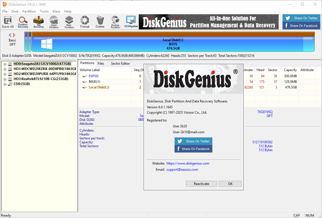
Task: Open the diskgenius.com website link
Action: (x=188, y=163)
